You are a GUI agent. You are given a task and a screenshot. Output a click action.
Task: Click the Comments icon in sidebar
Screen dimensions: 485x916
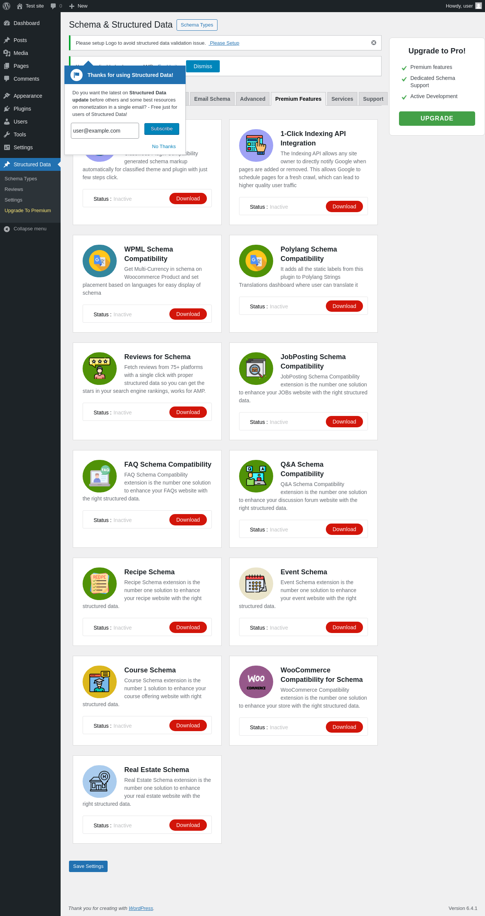pyautogui.click(x=7, y=79)
